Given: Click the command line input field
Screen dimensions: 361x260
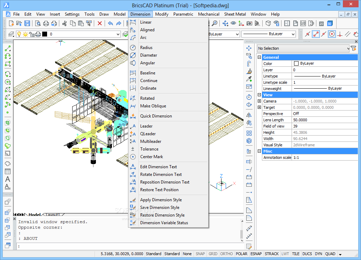Looking at the screenshot, I should pyautogui.click(x=130, y=246).
